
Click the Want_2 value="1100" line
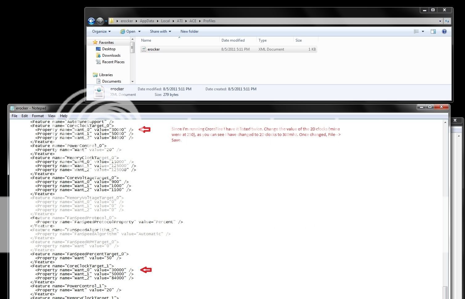point(83,190)
